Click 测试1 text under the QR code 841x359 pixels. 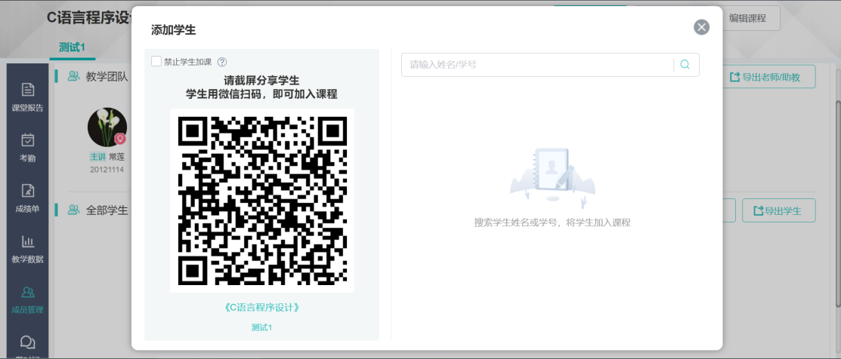261,327
